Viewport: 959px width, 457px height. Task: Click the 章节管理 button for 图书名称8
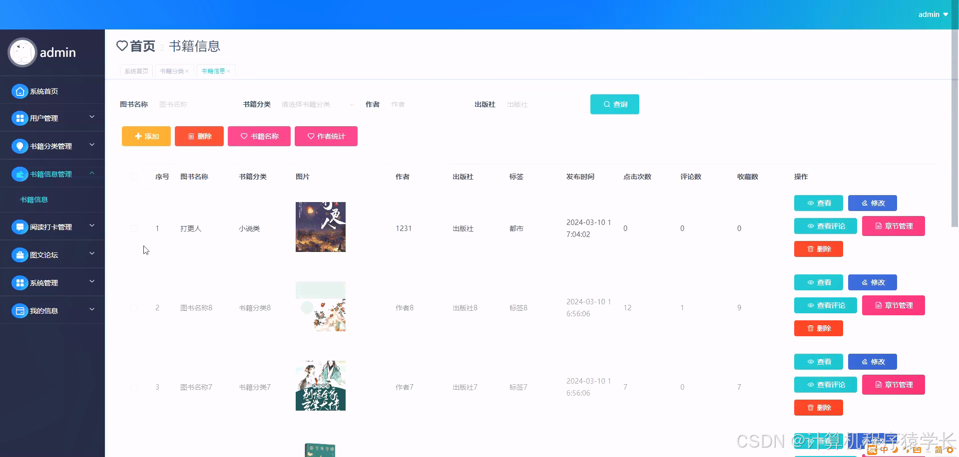tap(894, 305)
